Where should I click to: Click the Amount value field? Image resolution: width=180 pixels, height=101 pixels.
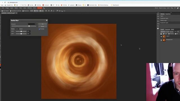[32, 24]
